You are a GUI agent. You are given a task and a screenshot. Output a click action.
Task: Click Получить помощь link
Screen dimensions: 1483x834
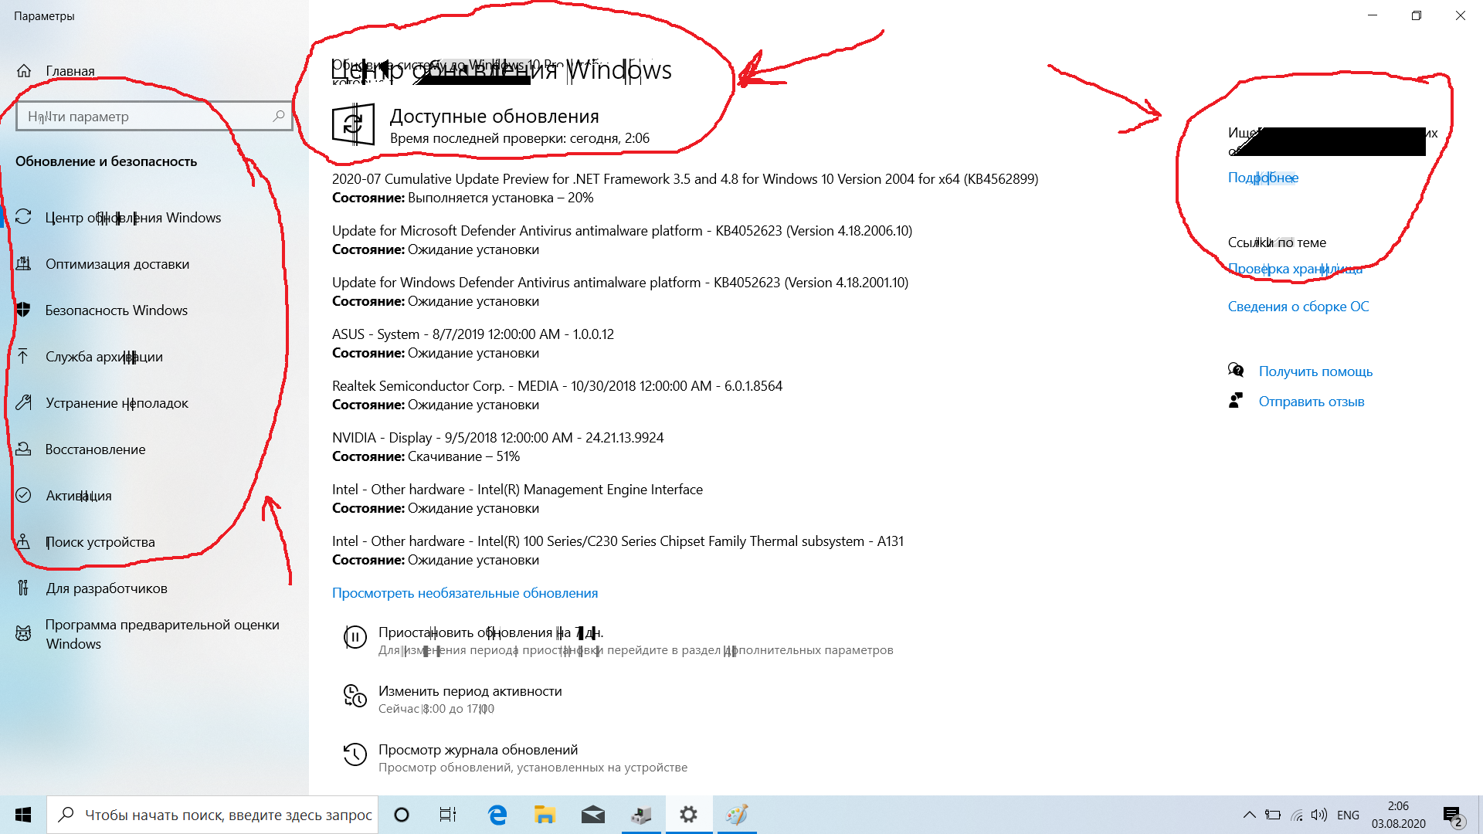point(1315,371)
